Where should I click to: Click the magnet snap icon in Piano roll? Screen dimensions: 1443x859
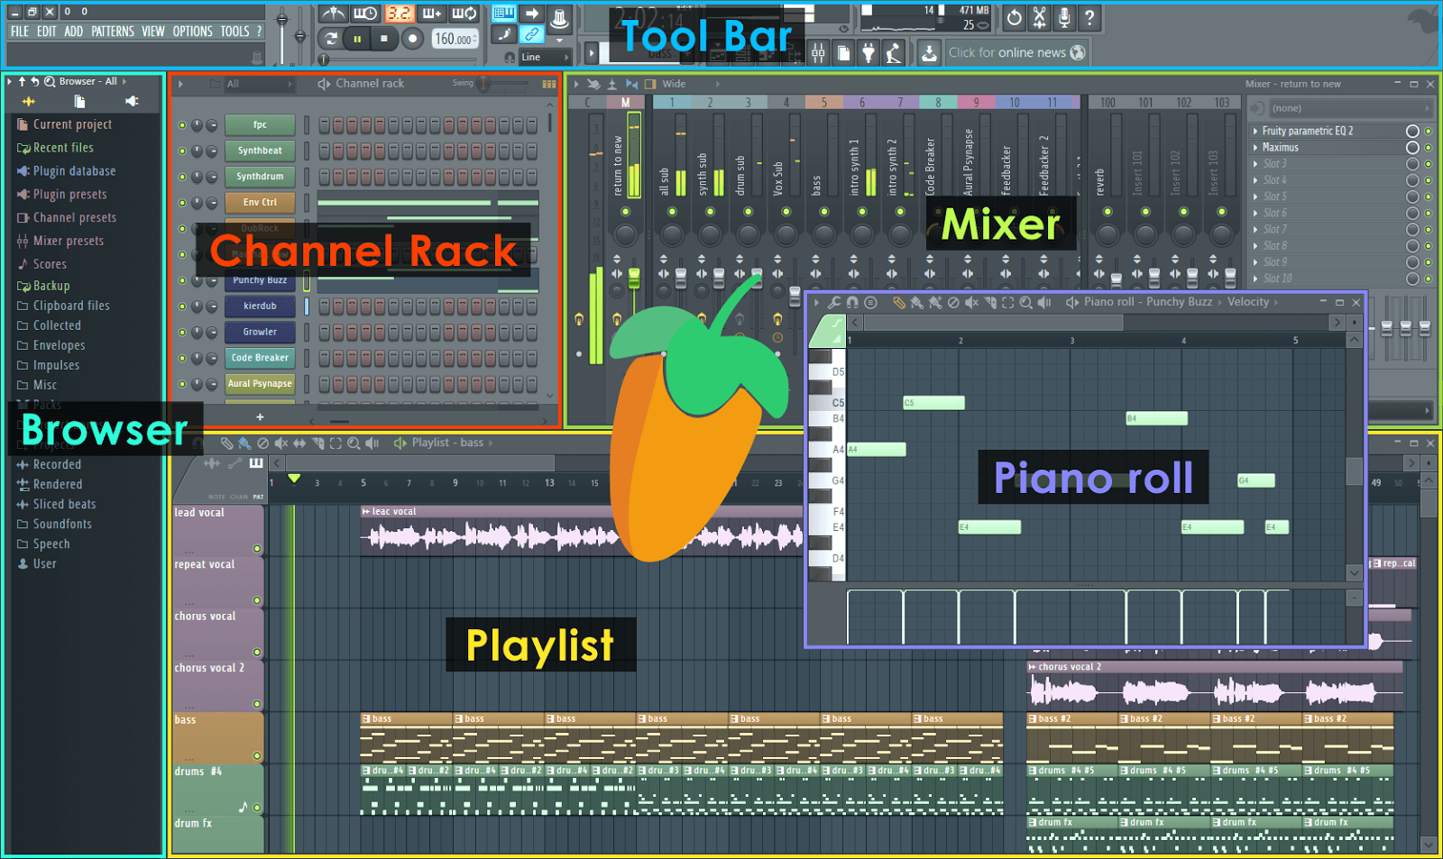pos(852,303)
